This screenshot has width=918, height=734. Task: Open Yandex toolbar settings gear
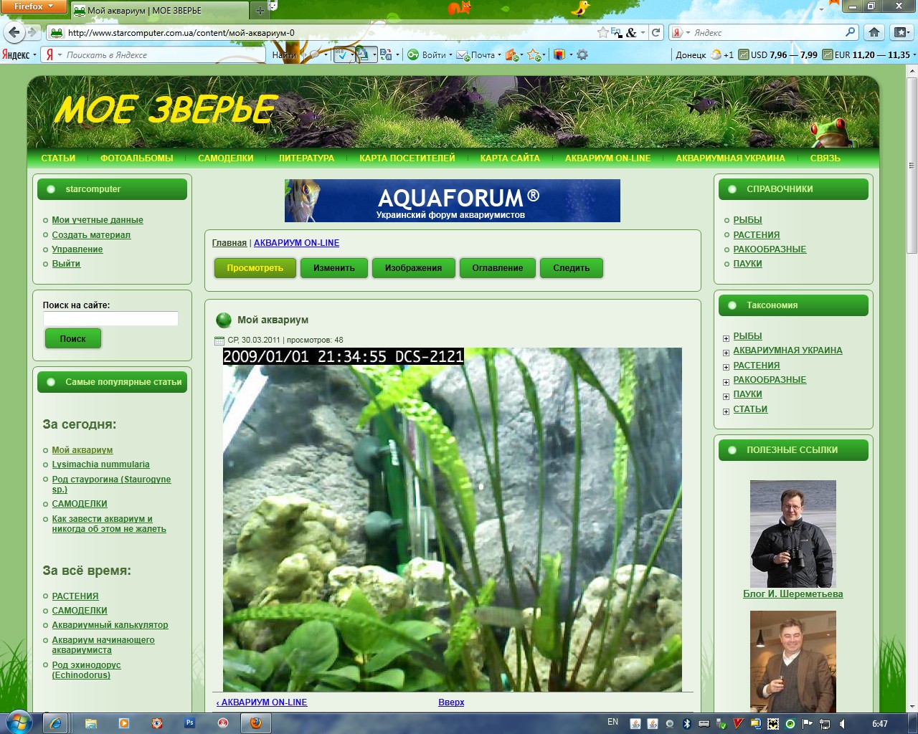point(582,54)
